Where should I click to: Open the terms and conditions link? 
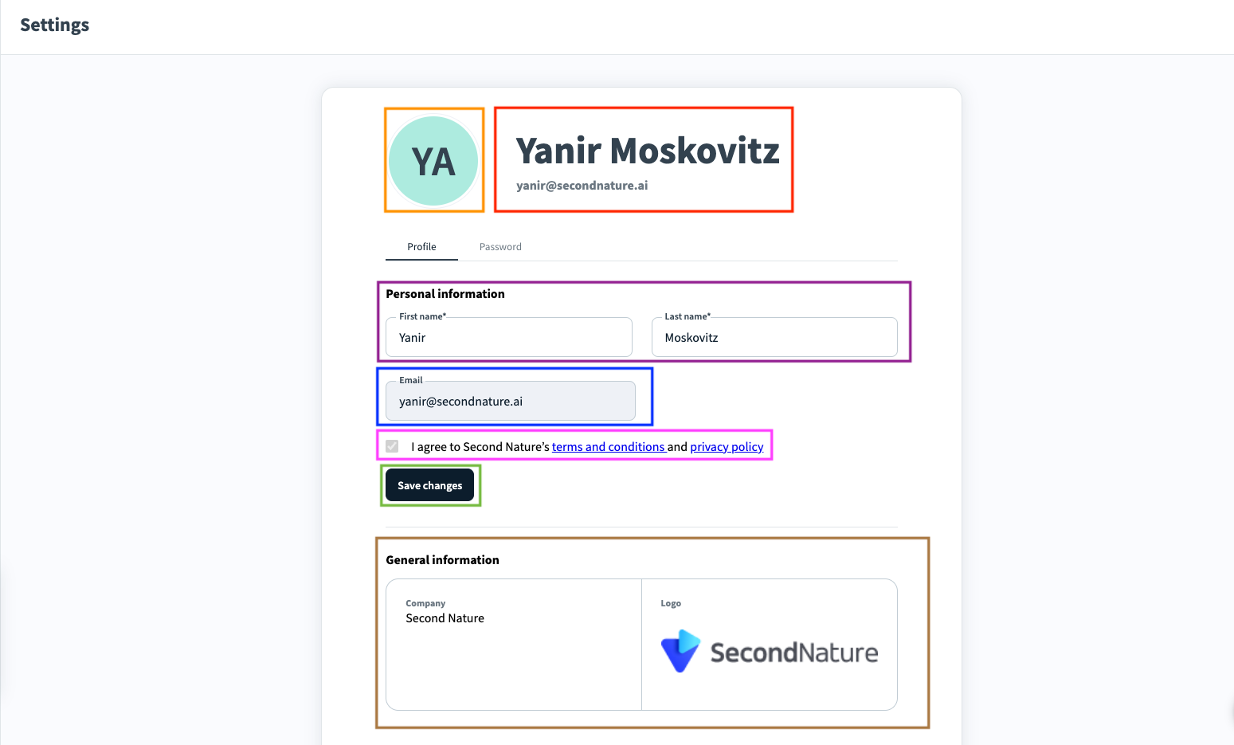(608, 447)
